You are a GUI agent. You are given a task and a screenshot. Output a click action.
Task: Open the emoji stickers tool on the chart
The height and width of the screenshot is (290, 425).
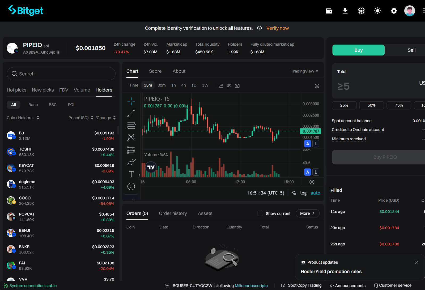(x=131, y=186)
